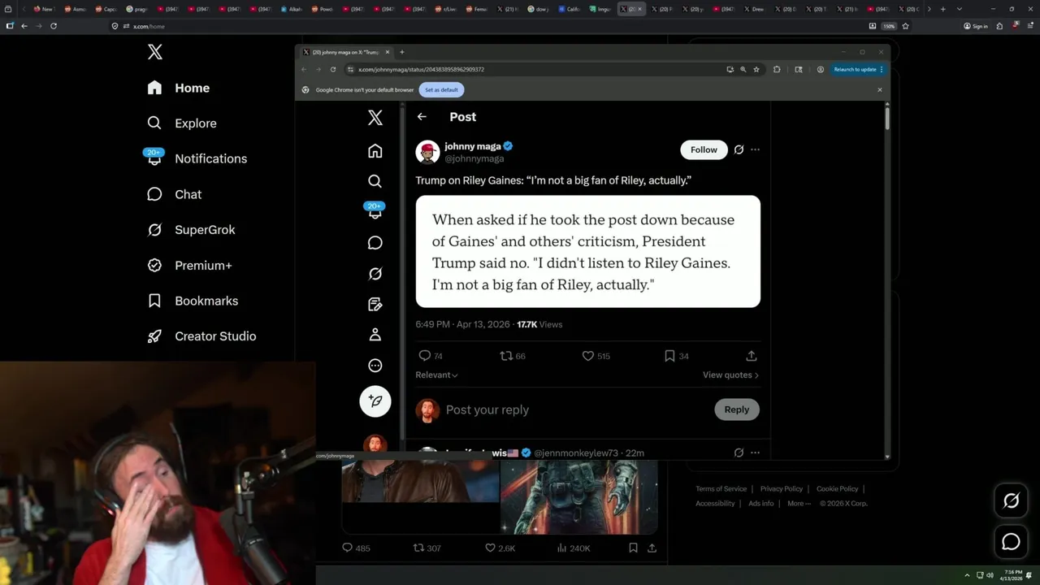The image size is (1040, 585).
Task: Expand the More footer menu
Action: [x=799, y=504]
